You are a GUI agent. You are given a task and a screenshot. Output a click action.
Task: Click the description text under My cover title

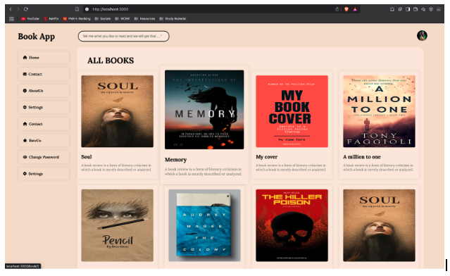291,168
